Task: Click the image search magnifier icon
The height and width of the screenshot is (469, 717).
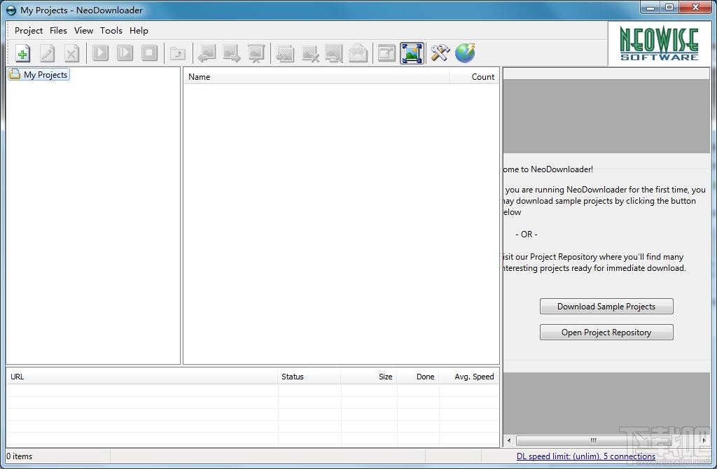Action: (334, 53)
